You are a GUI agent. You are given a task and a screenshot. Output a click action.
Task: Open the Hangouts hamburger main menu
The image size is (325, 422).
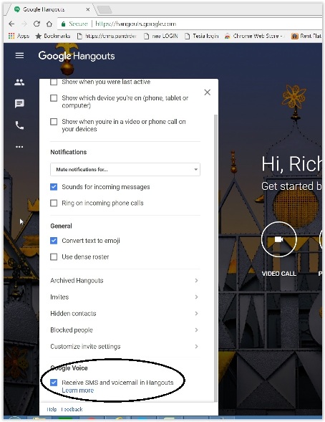(19, 55)
